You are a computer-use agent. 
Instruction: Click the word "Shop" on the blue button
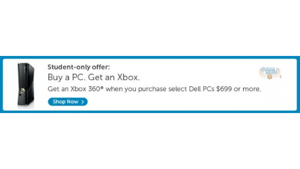[59, 102]
